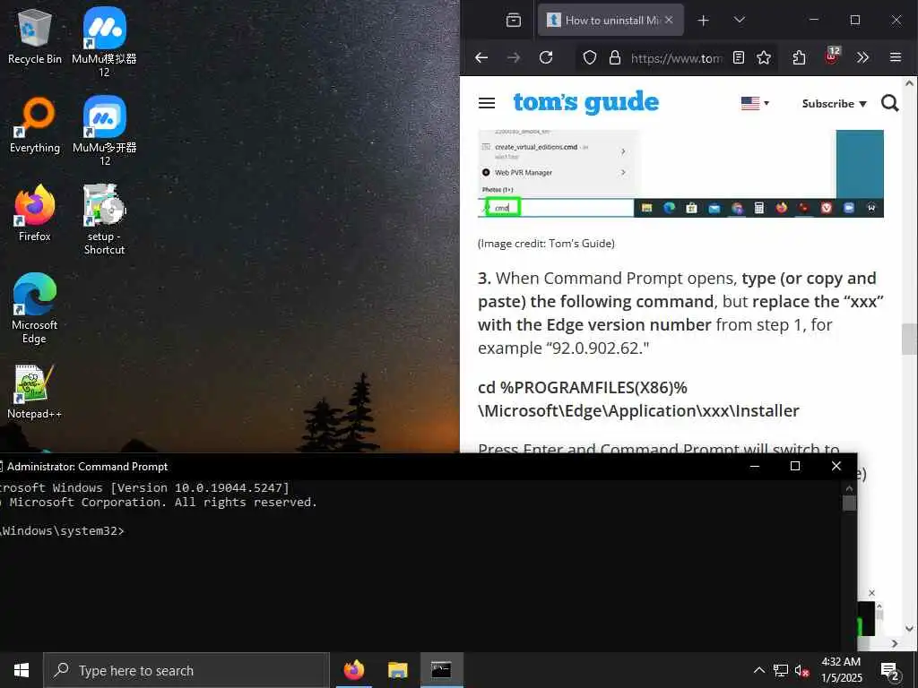Open Firefox extensions puzzle icon
Screen dimensions: 918x688
pos(799,57)
